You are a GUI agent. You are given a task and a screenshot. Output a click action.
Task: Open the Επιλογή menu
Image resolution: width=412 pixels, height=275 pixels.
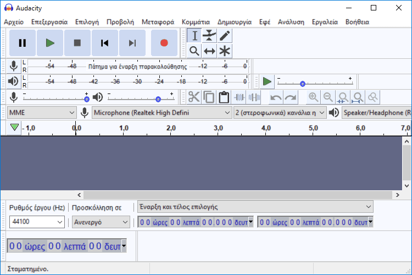pos(87,22)
